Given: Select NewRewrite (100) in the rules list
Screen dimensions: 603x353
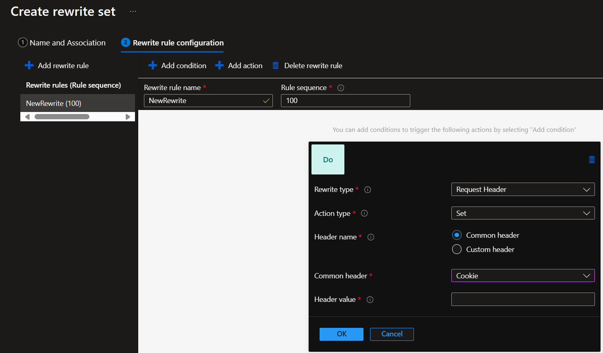Looking at the screenshot, I should [78, 103].
